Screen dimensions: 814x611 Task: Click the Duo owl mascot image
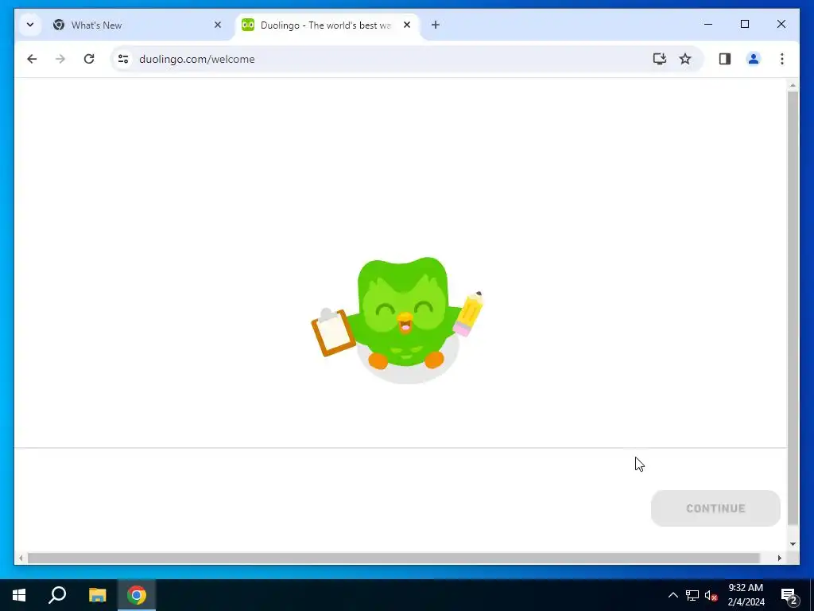(x=397, y=320)
